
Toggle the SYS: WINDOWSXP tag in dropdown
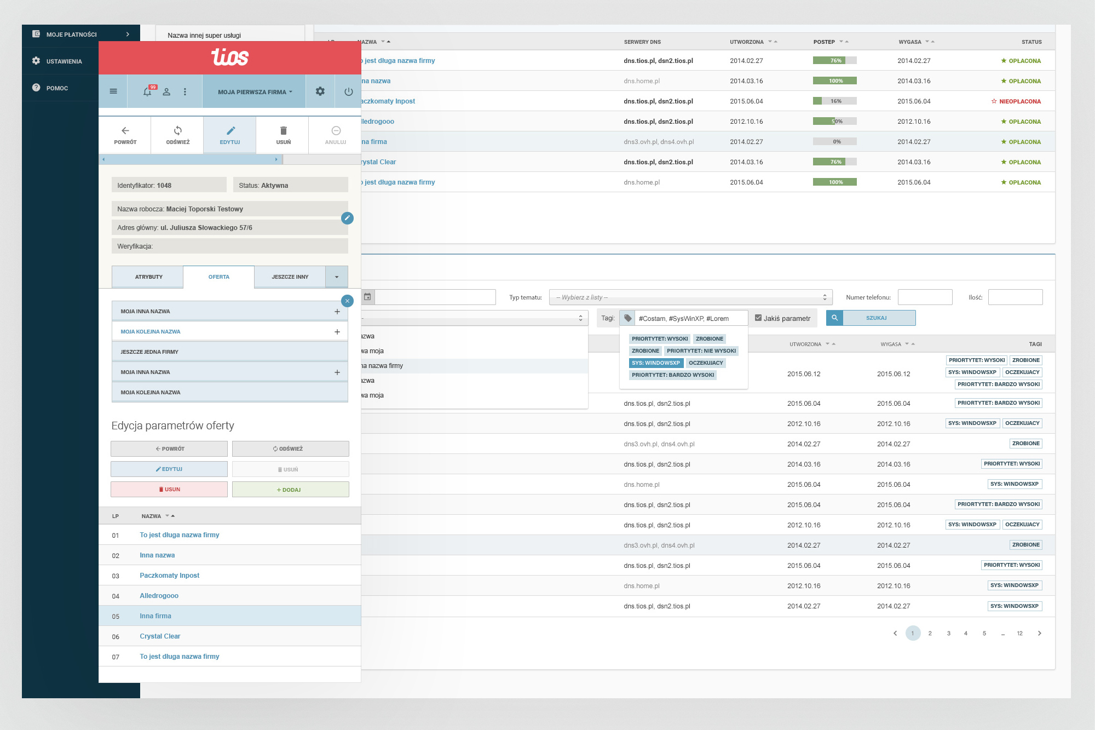pyautogui.click(x=656, y=363)
